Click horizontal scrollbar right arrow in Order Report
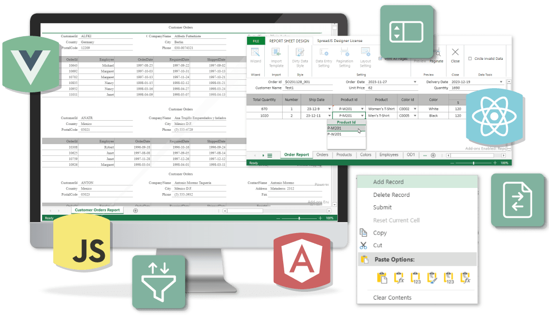 (504, 155)
